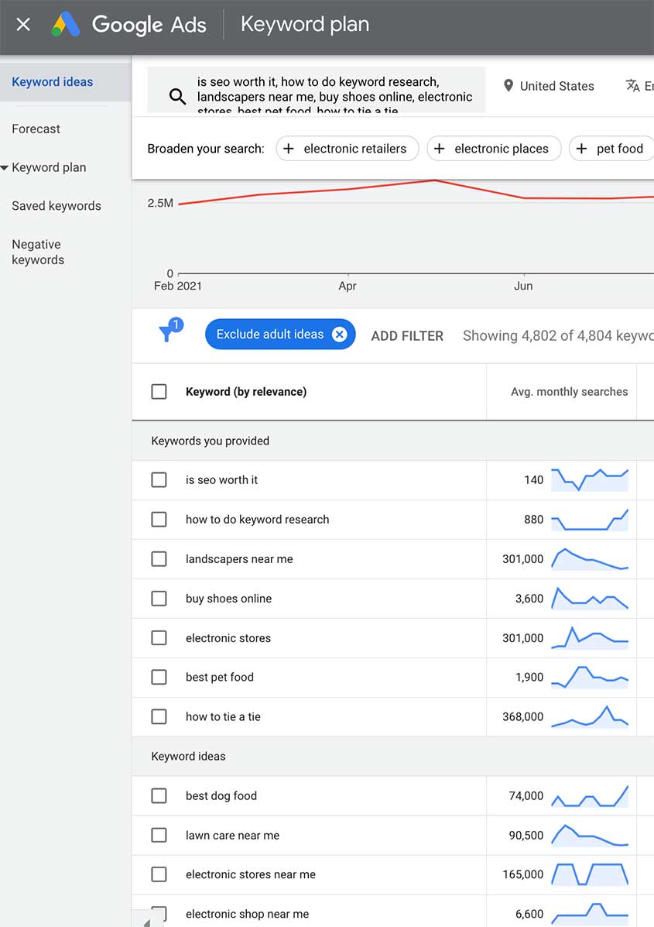Click the 'lawn care near me' keyword text
The width and height of the screenshot is (654, 927).
232,836
